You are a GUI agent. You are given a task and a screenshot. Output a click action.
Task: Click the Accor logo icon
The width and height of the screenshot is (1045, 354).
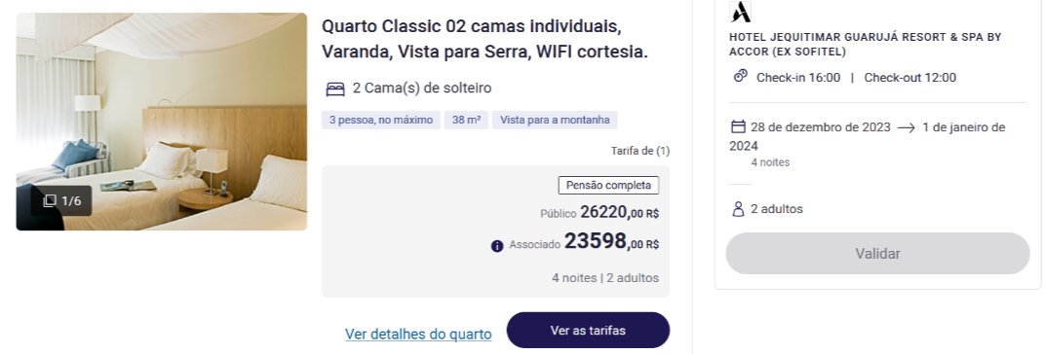click(x=740, y=12)
